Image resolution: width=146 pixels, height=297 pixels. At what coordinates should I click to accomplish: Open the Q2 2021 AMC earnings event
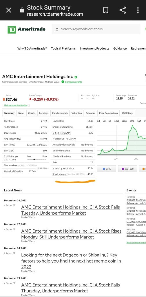(x=136, y=213)
